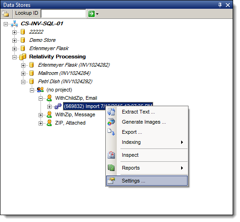Expand the (569832) Import job node
Viewport: 240px width, 222px height.
[x=49, y=107]
